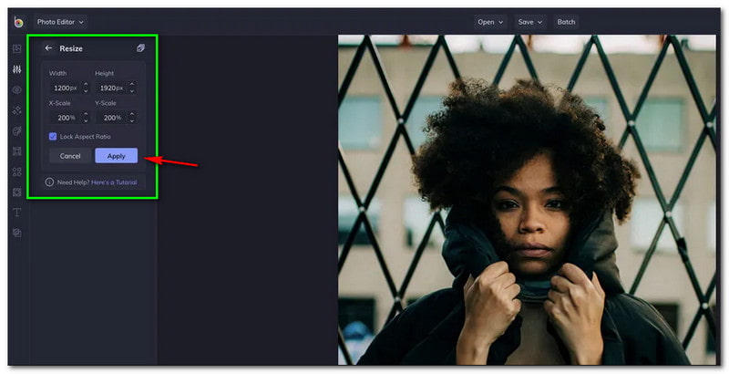
Task: Click the layers icon in Resize panel
Action: point(140,48)
